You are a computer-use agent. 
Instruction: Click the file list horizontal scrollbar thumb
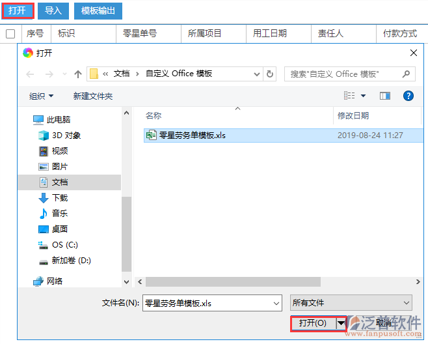coord(233,281)
